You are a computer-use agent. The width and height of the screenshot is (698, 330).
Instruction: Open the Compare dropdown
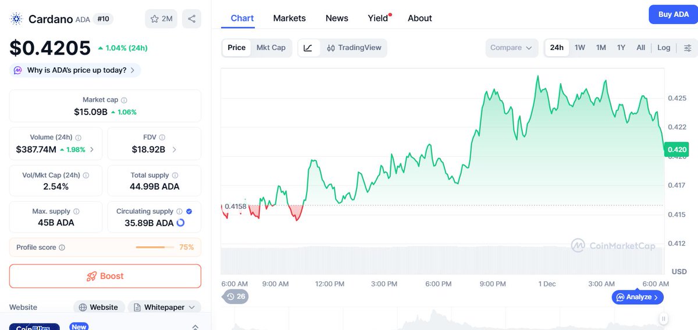pos(511,48)
